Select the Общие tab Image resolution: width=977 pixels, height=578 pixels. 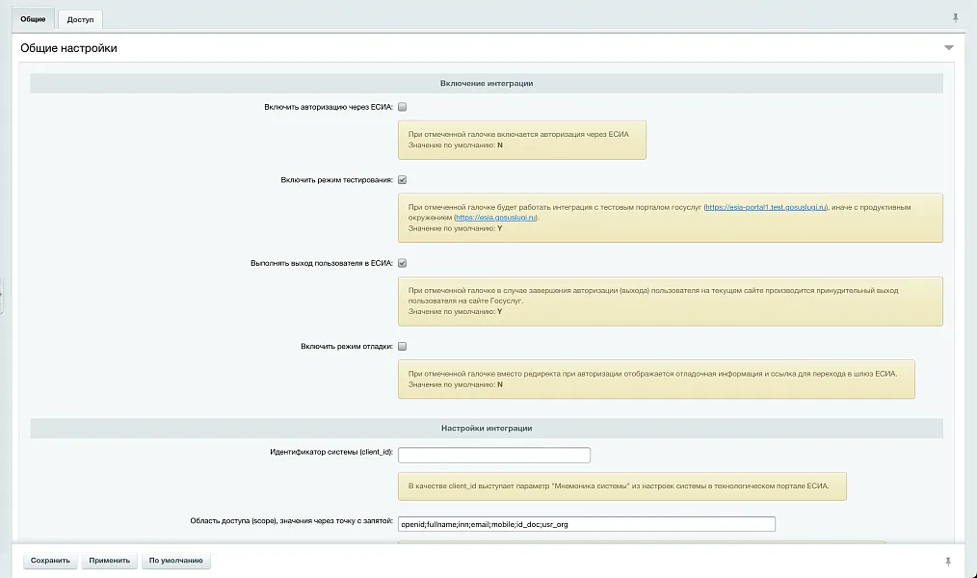pyautogui.click(x=33, y=16)
